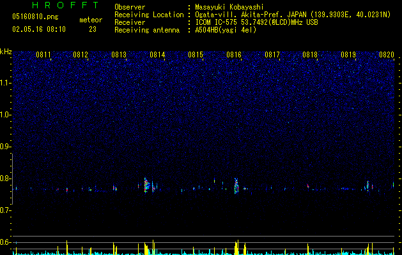Click the strong meteor echo before 0814
The image size is (402, 255).
(x=146, y=185)
